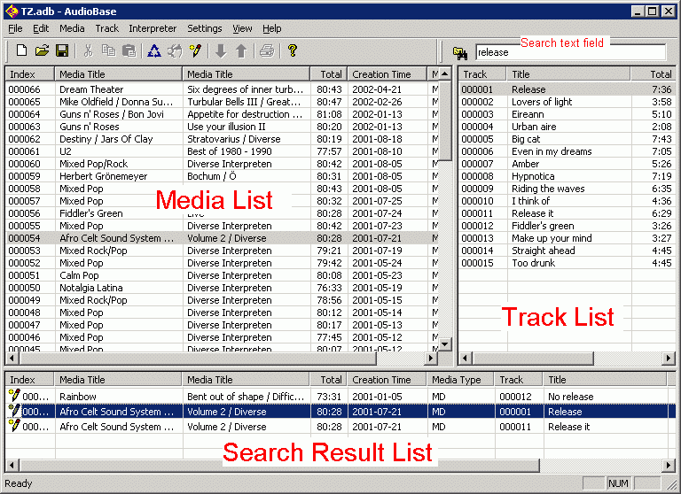Click the yellow question mark help icon
This screenshot has height=494, width=681.
[x=293, y=50]
